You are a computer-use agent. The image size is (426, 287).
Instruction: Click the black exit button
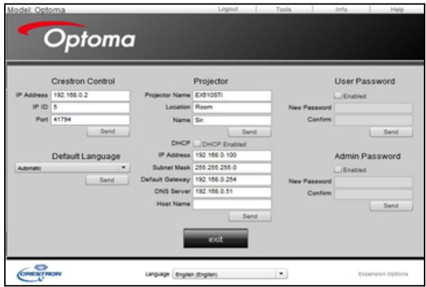[x=216, y=238]
